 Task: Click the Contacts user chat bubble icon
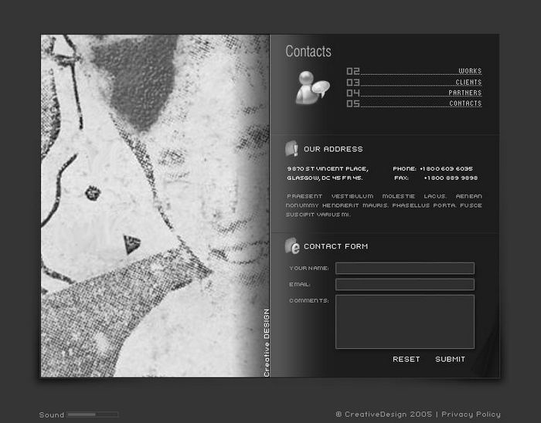311,86
